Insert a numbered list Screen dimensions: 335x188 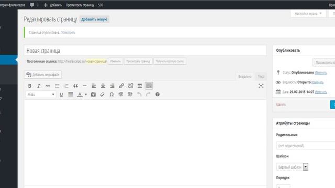click(x=66, y=86)
